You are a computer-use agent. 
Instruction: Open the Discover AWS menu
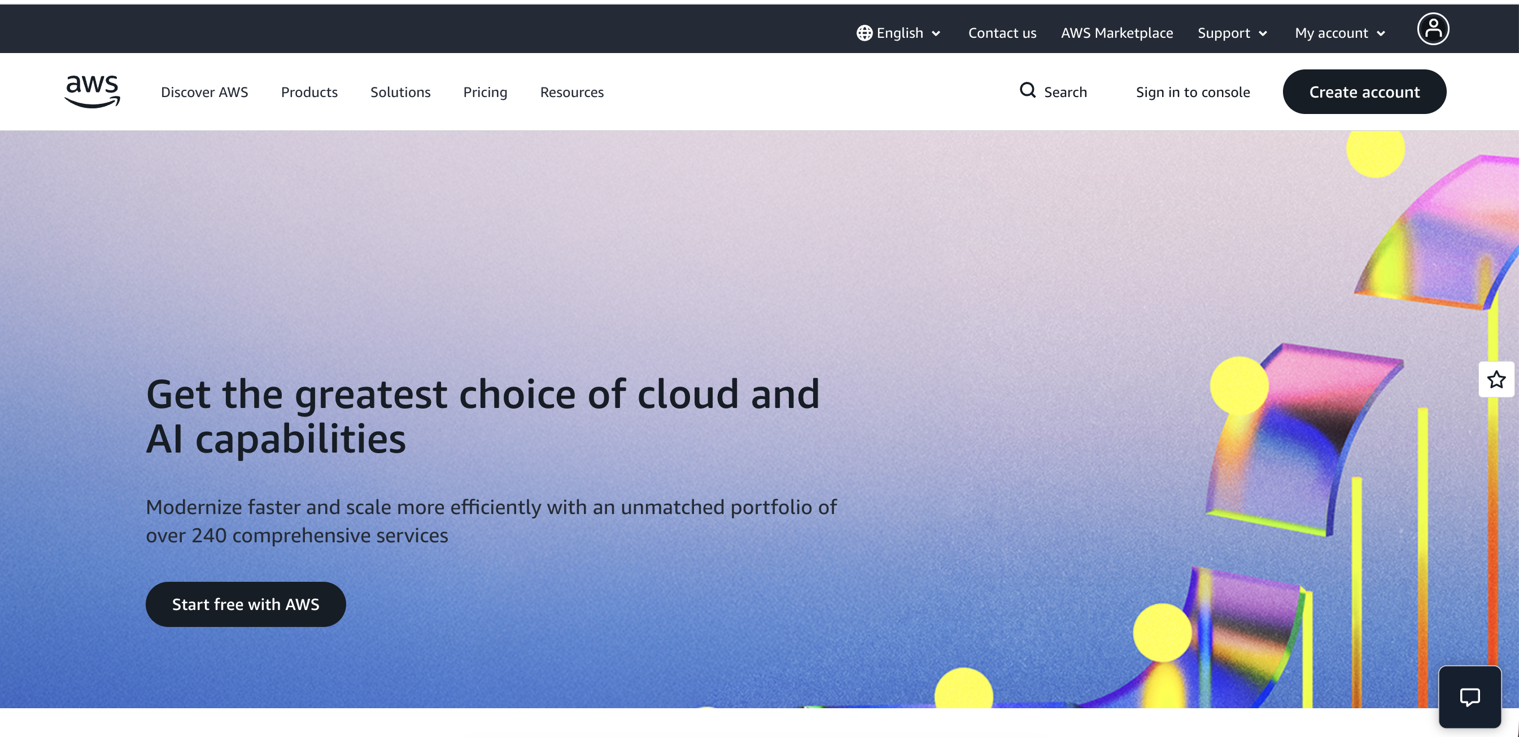(204, 92)
